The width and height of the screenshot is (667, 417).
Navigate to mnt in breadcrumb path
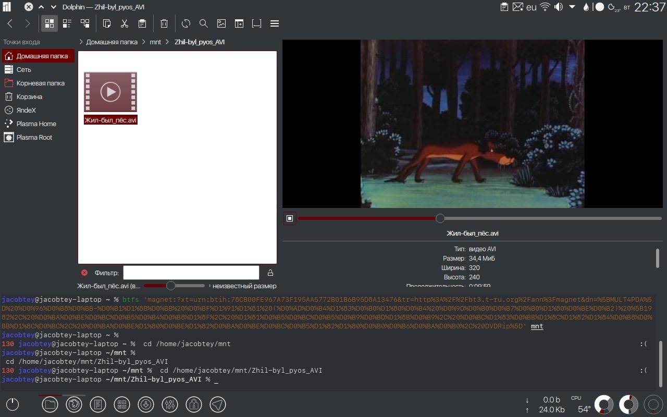point(155,42)
